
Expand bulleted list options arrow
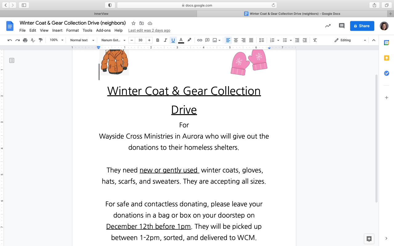pos(291,40)
